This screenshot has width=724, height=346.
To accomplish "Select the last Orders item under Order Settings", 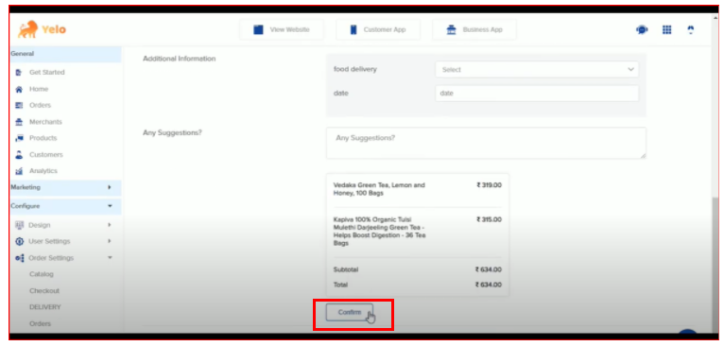I will point(41,324).
